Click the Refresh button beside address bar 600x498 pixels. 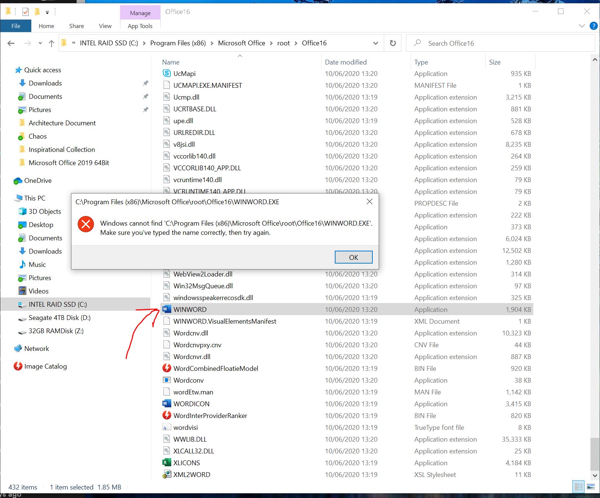393,43
